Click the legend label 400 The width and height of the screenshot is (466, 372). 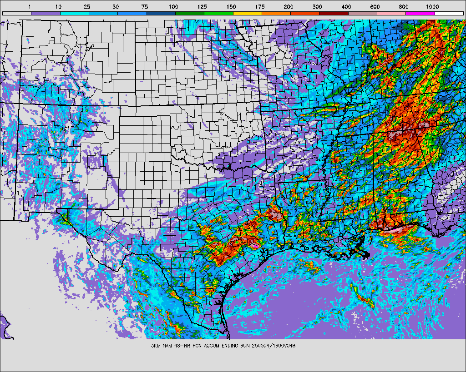pos(346,6)
